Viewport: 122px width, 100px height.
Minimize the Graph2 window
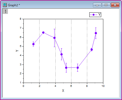pyautogui.click(x=97, y=5)
